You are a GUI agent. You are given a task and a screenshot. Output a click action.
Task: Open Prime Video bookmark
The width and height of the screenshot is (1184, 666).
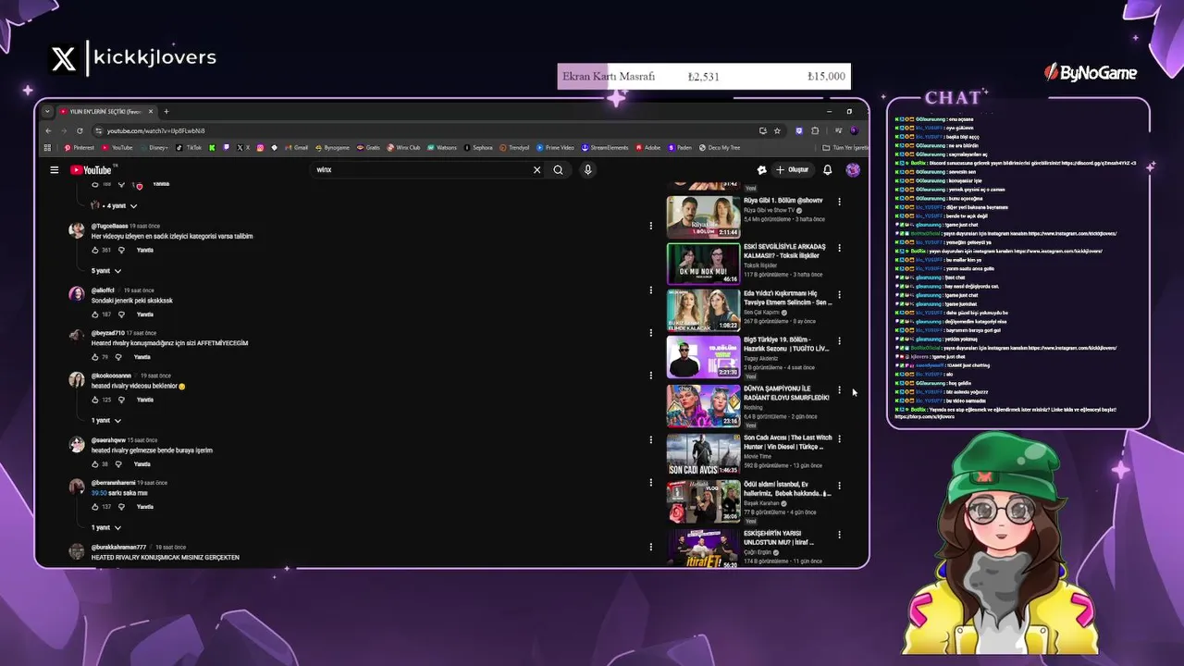[555, 148]
